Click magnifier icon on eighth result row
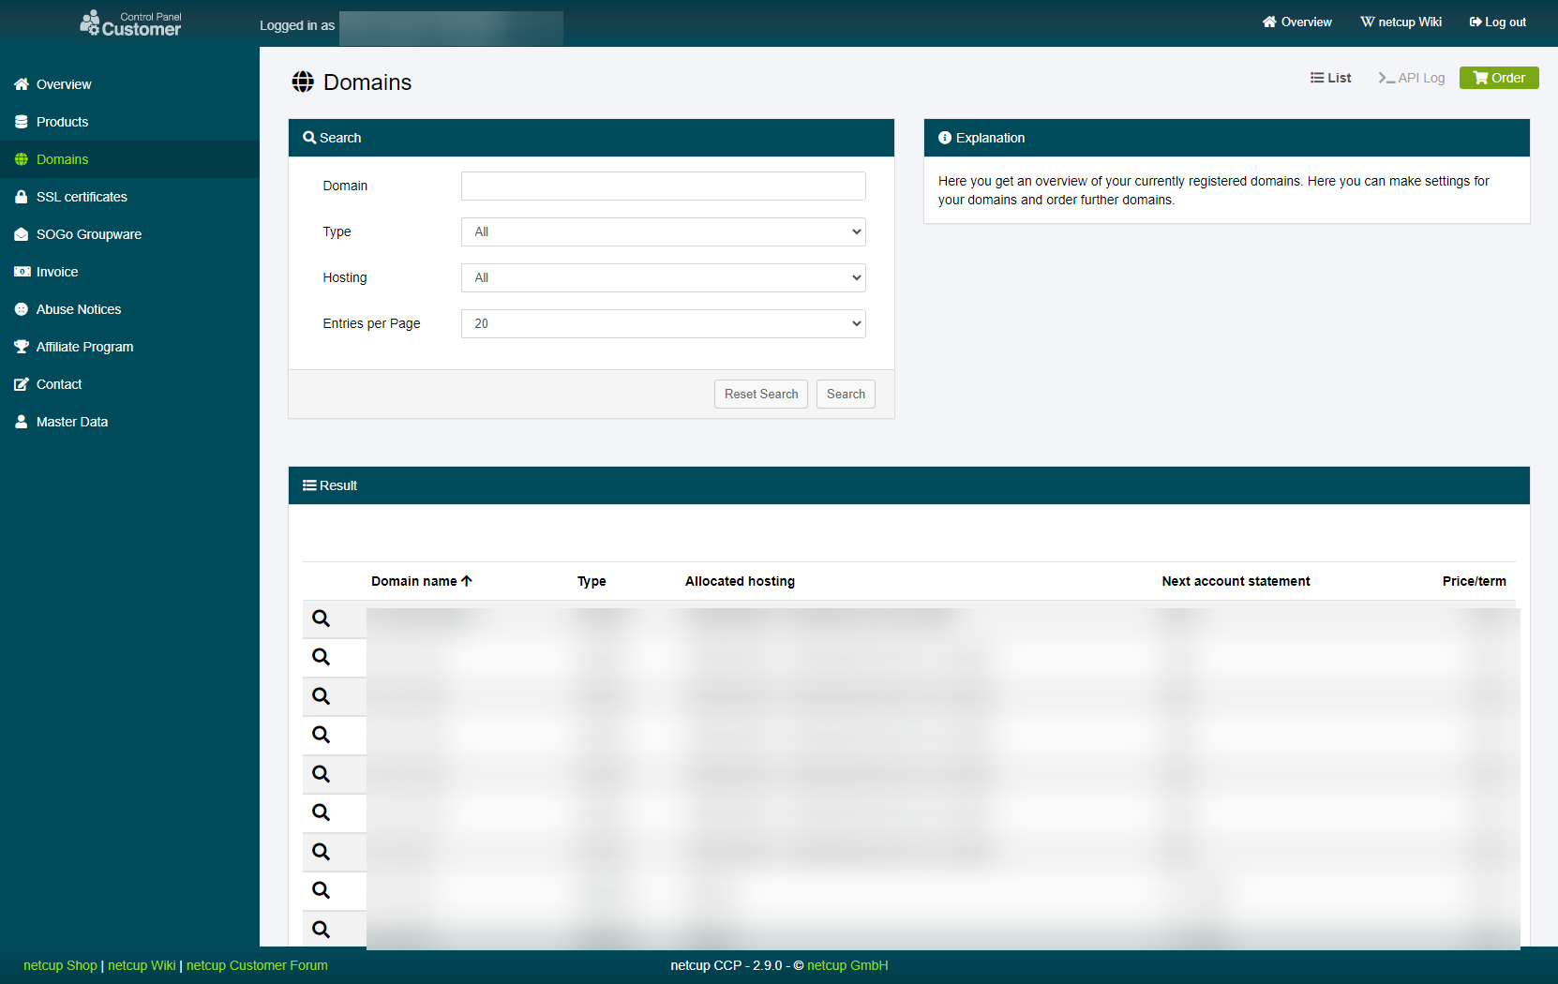This screenshot has width=1558, height=984. coord(321,890)
